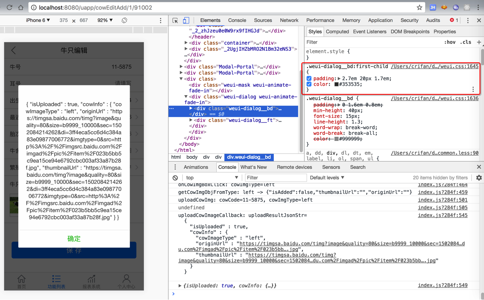The height and width of the screenshot is (300, 484).
Task: Open weui.css:1636 source link
Action: point(435,98)
